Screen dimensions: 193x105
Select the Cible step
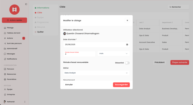coord(38,13)
